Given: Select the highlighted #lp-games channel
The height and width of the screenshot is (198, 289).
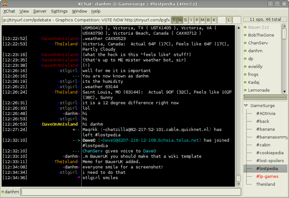Looking at the screenshot, I should pyautogui.click(x=267, y=176).
